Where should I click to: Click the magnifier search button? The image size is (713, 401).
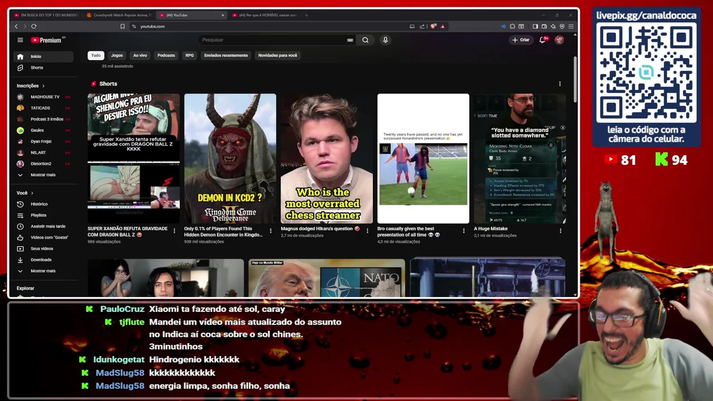(x=365, y=40)
